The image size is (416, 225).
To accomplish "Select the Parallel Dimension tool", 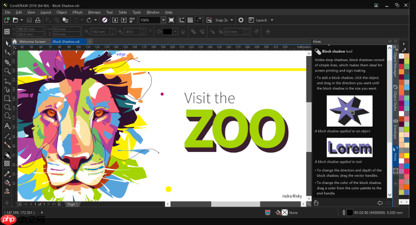I will pos(7,136).
